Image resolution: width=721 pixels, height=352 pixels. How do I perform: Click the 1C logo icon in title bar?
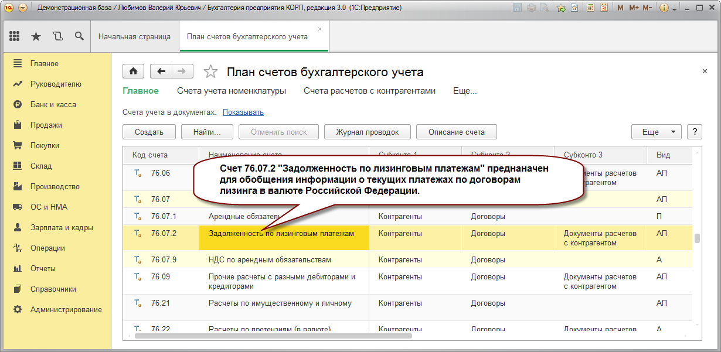point(9,8)
